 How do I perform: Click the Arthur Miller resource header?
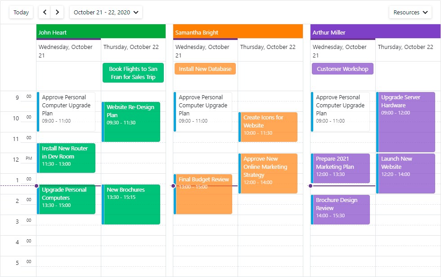point(375,32)
